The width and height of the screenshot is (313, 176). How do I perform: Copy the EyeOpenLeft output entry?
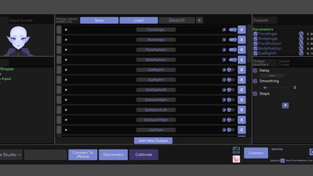[224, 90]
